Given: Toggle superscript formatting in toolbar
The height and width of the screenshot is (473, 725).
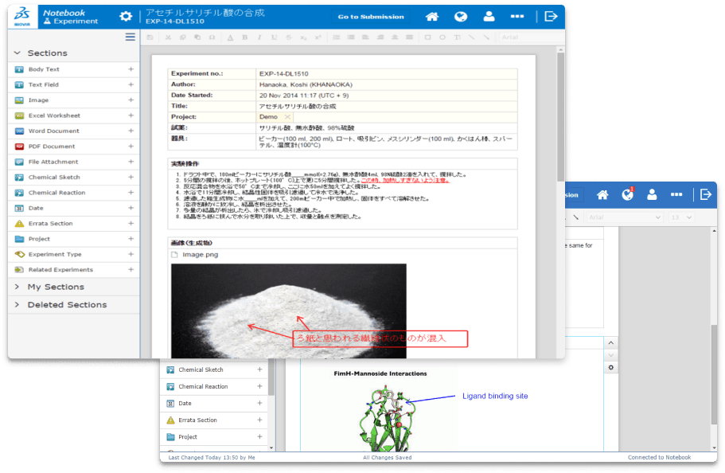Looking at the screenshot, I should (x=318, y=37).
